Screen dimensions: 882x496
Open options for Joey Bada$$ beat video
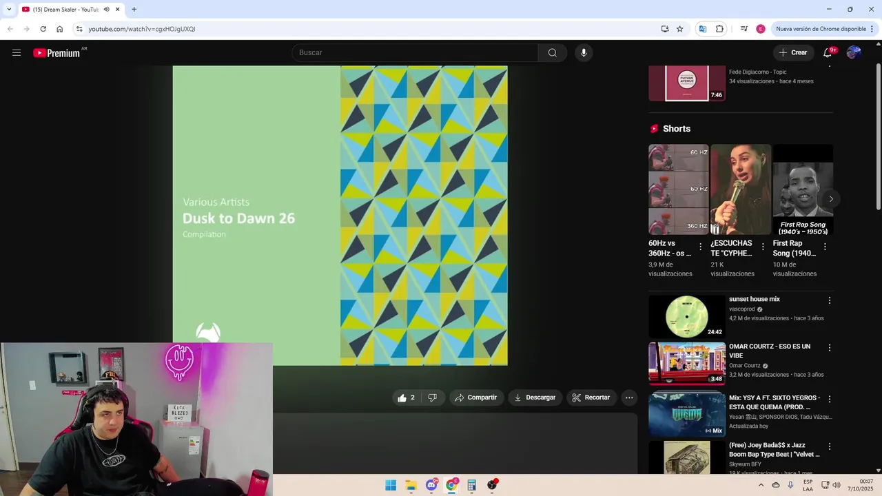click(830, 446)
